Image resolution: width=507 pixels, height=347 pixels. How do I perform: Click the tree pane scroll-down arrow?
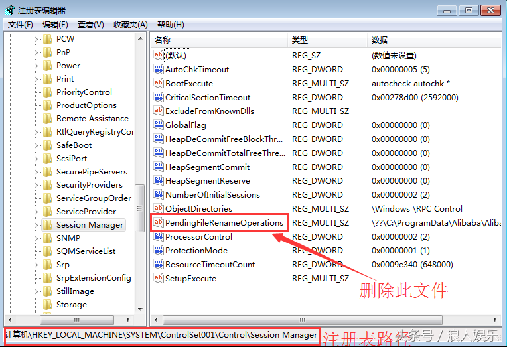(140, 309)
